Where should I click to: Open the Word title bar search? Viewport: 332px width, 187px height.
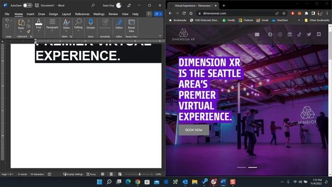click(x=93, y=5)
